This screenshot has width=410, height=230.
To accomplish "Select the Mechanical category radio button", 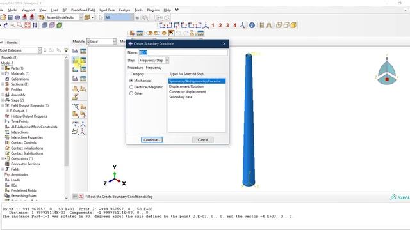I will 131,80.
